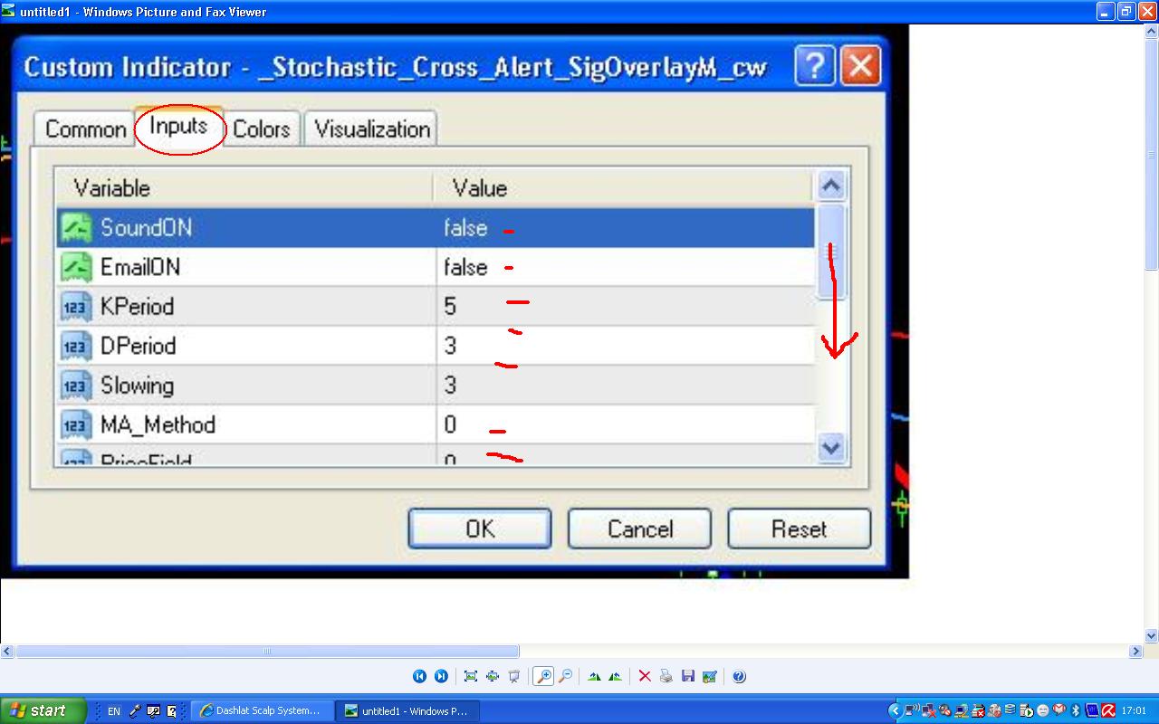Click the dialog's scroll up arrow
This screenshot has width=1159, height=724.
click(831, 186)
